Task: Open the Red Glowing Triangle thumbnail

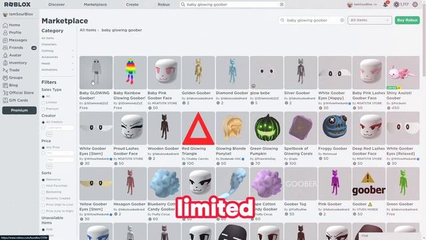Action: coord(198,128)
